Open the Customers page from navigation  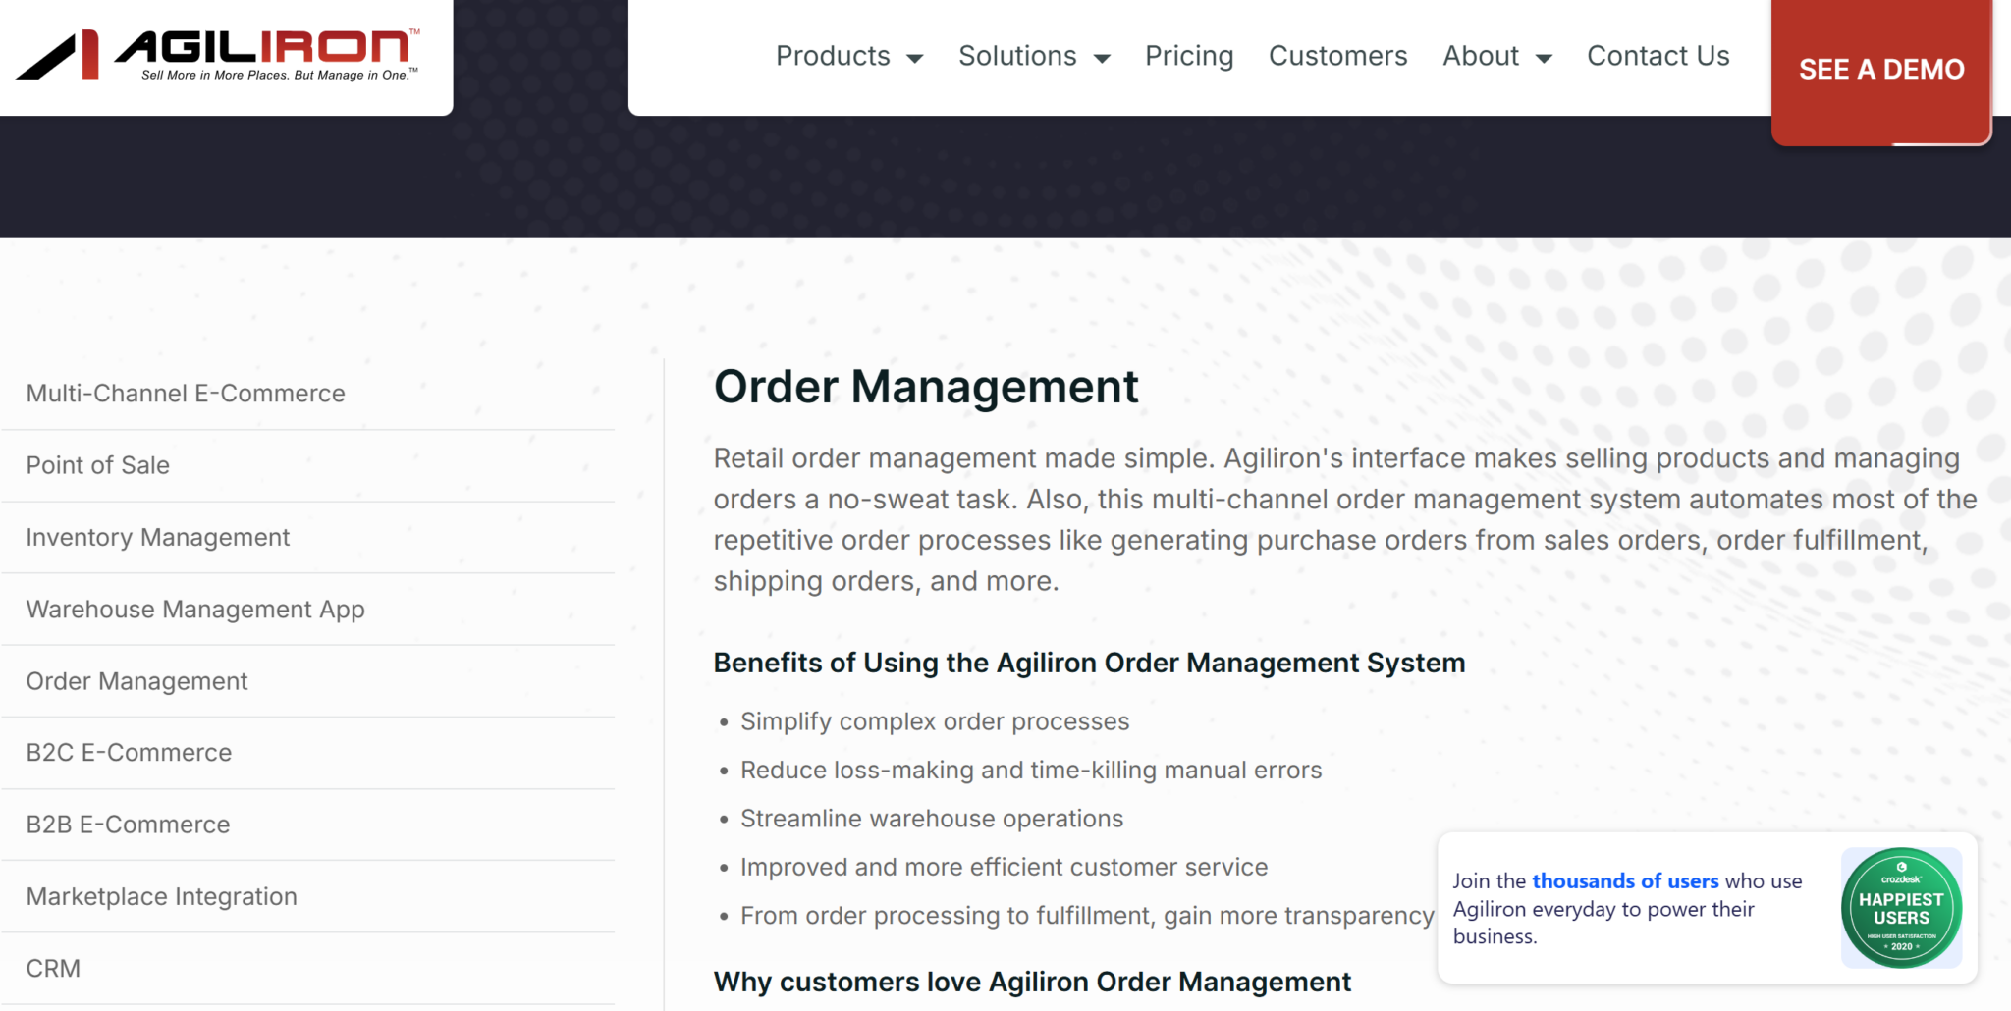coord(1337,56)
